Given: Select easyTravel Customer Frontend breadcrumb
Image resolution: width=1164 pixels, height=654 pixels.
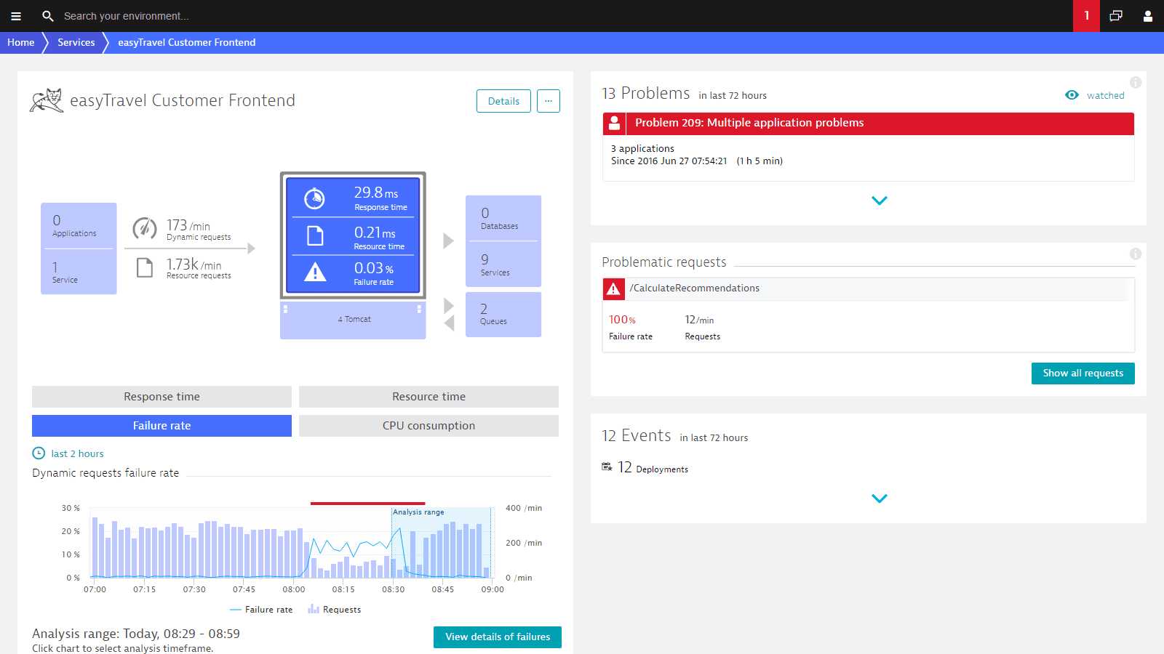Looking at the screenshot, I should pos(187,42).
